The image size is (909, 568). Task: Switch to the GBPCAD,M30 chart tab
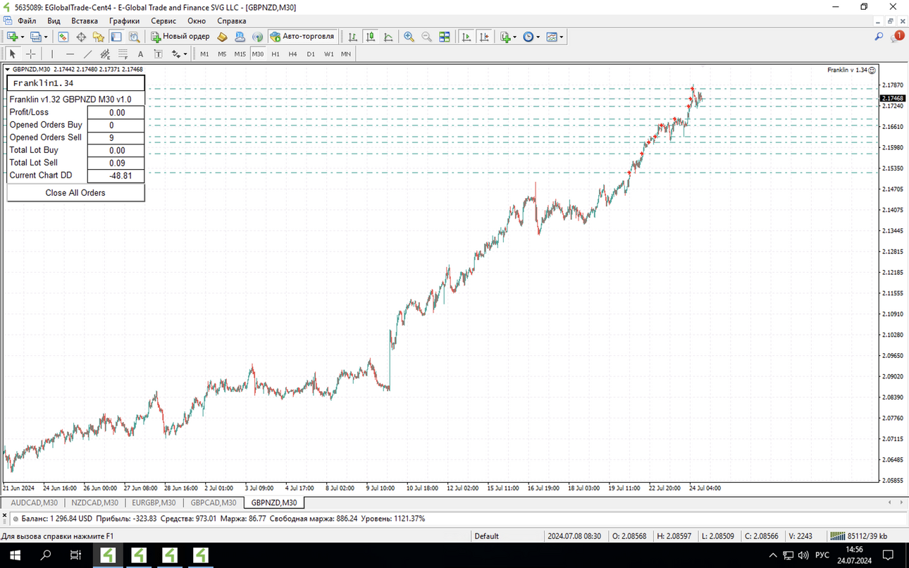(x=214, y=502)
